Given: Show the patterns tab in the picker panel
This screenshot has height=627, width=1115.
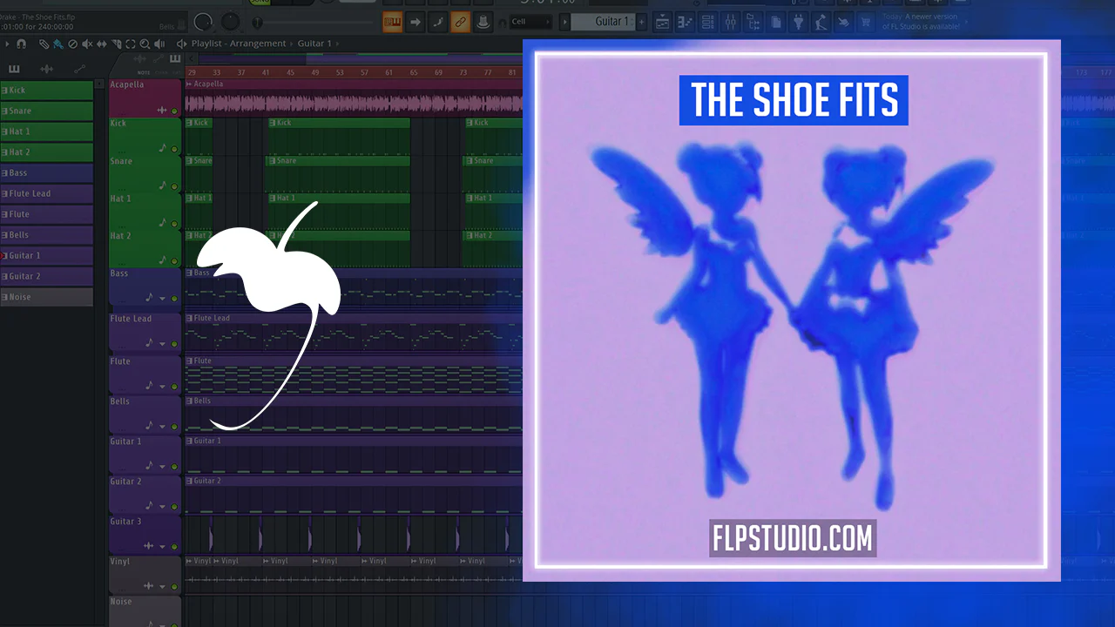Looking at the screenshot, I should click(14, 69).
